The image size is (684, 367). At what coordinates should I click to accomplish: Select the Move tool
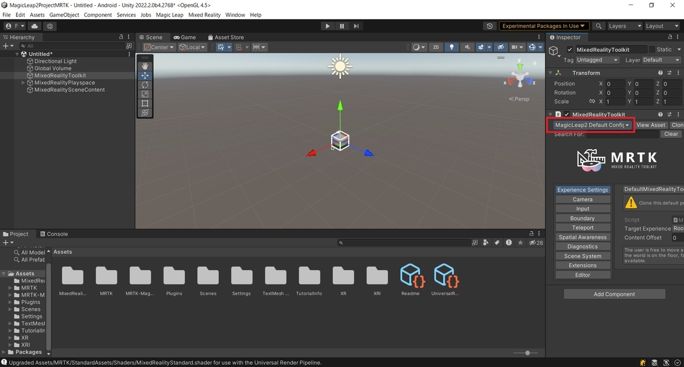click(145, 75)
